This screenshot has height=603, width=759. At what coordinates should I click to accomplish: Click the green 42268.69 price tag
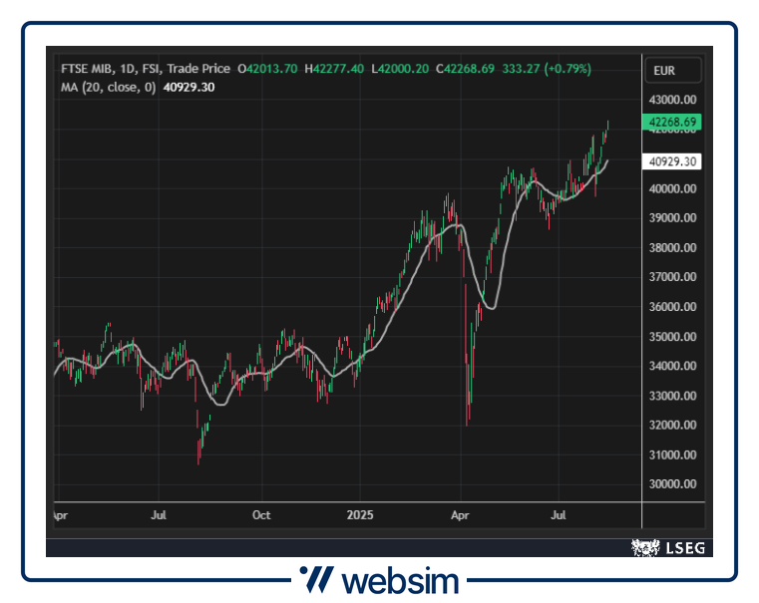point(672,122)
